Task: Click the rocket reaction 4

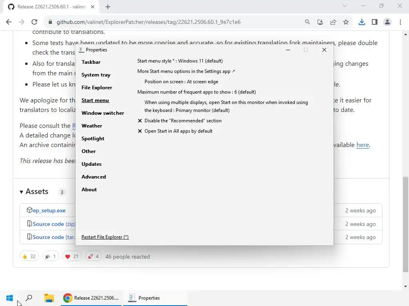Action: point(93,257)
